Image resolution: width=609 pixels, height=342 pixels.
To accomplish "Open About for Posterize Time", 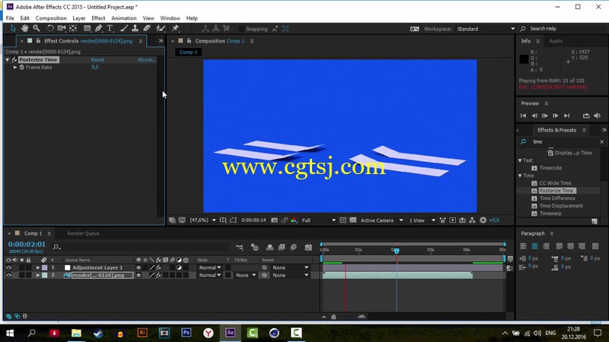I will (146, 60).
